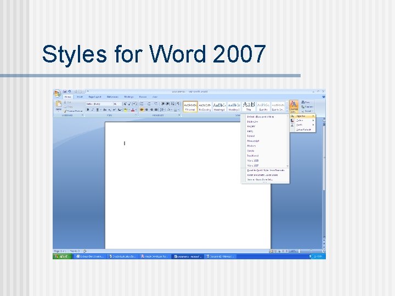Open the font name combo box
The height and width of the screenshot is (296, 395).
tap(99, 104)
